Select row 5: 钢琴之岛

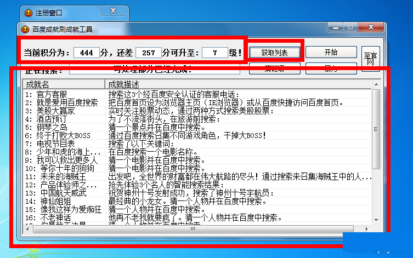(197, 127)
